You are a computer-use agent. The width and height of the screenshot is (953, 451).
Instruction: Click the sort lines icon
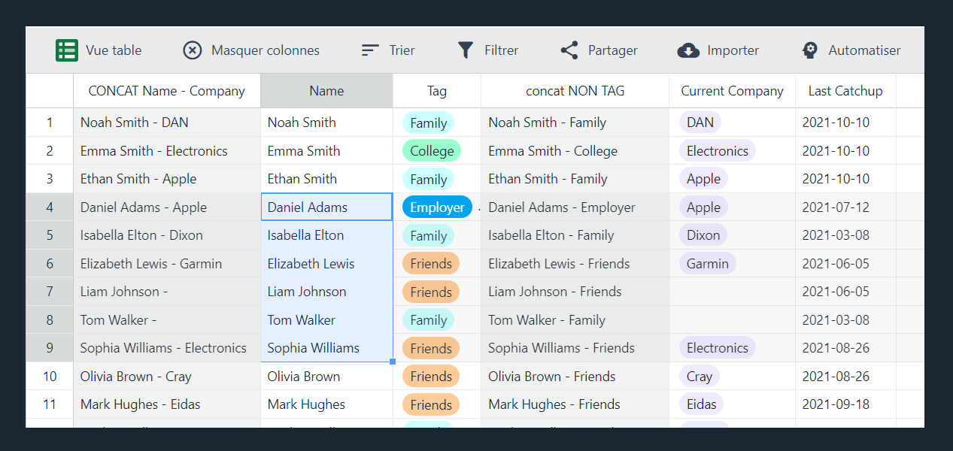coord(370,50)
